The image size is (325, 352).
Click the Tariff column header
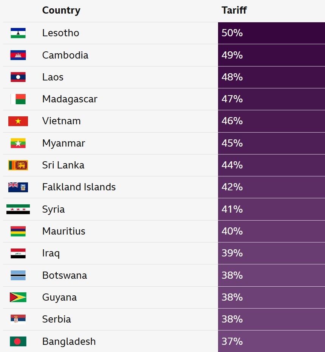click(234, 11)
